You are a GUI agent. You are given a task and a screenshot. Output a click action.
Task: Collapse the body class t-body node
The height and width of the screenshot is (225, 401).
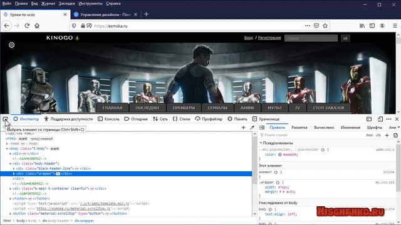7,149
